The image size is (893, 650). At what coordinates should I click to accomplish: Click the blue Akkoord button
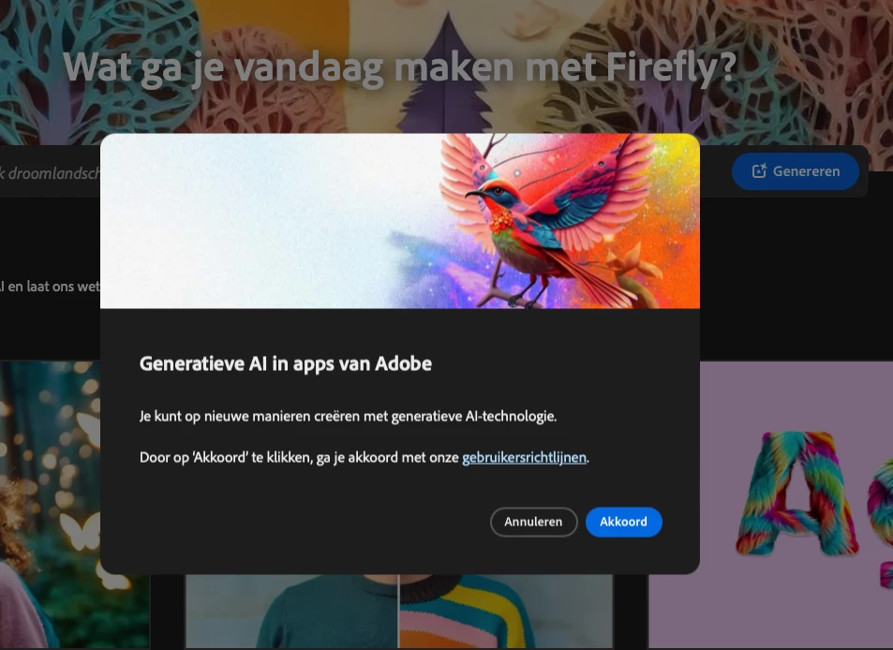624,522
